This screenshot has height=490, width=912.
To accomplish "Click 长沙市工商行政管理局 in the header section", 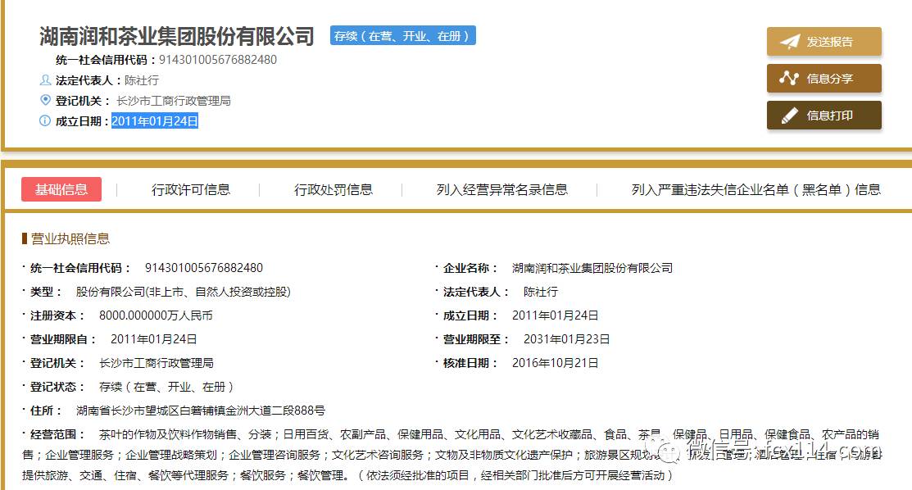I will tap(174, 101).
